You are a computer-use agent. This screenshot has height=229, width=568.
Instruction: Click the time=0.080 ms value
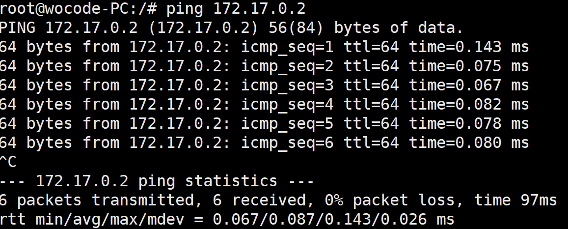click(x=469, y=143)
